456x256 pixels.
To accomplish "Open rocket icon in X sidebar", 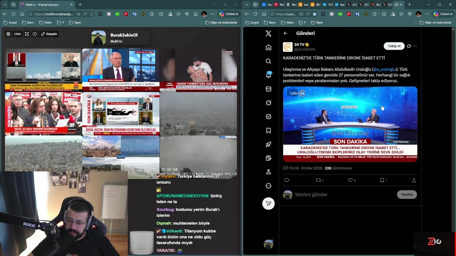I will [x=268, y=144].
